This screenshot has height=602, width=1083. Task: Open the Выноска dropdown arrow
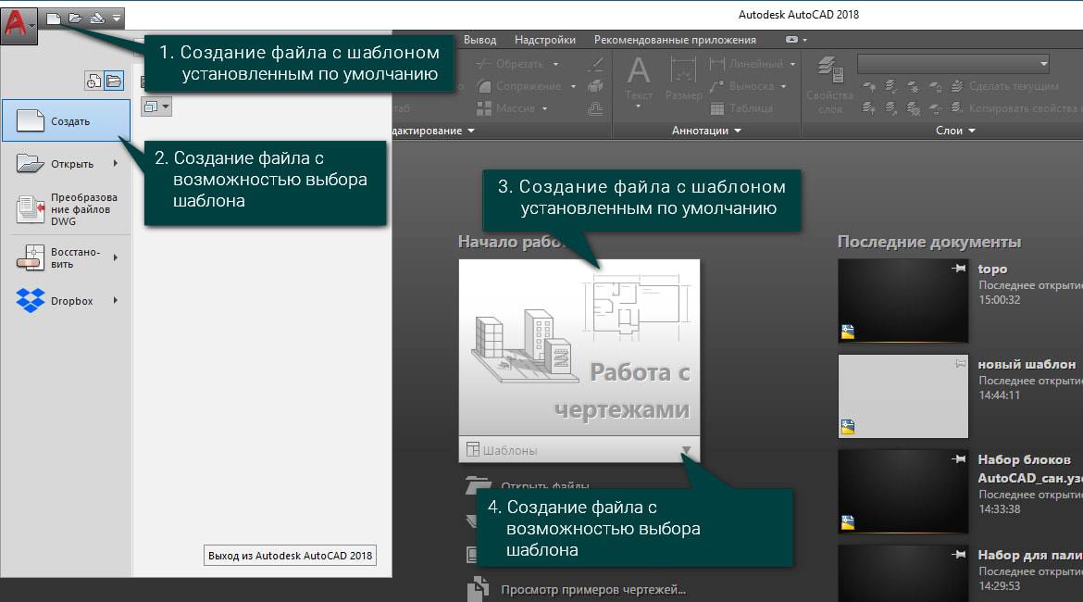point(783,86)
